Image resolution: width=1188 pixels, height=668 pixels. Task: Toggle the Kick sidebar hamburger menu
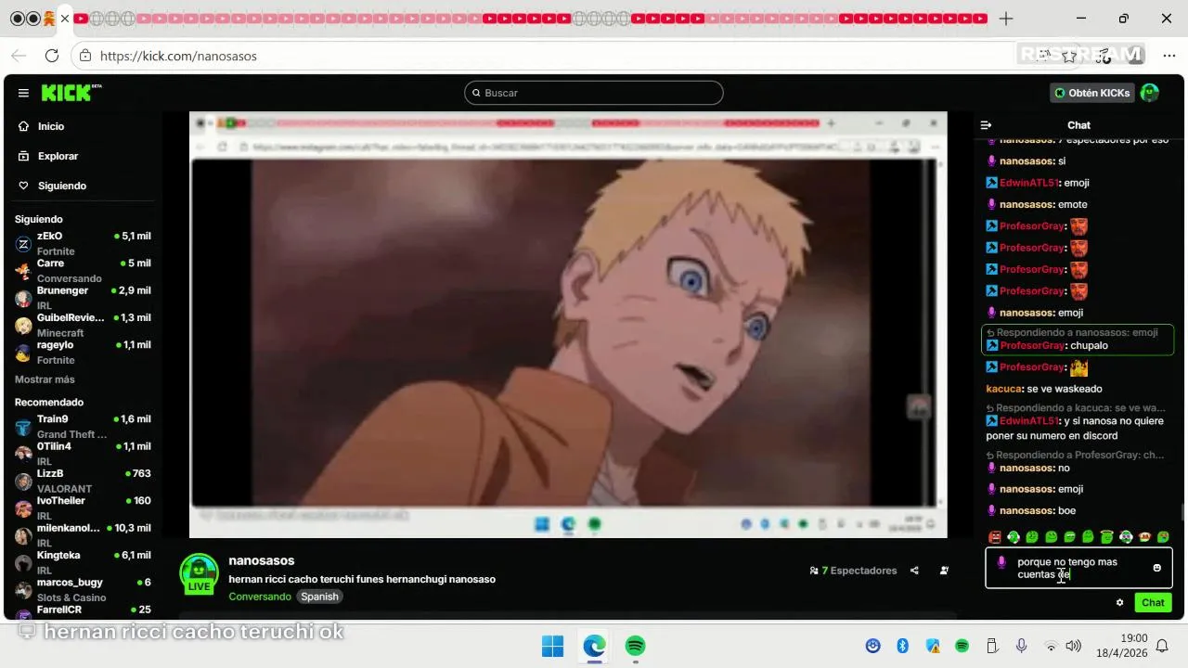pos(23,93)
